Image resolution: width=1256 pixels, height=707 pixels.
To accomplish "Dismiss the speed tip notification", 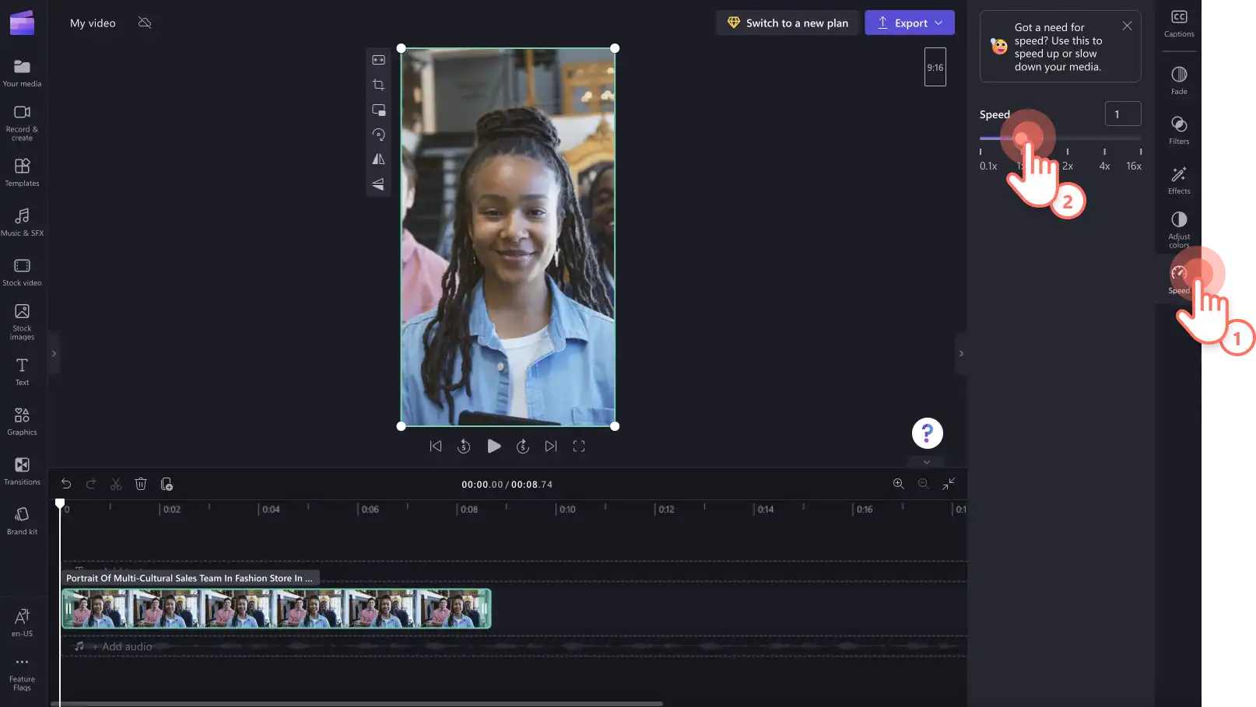I will click(1126, 26).
